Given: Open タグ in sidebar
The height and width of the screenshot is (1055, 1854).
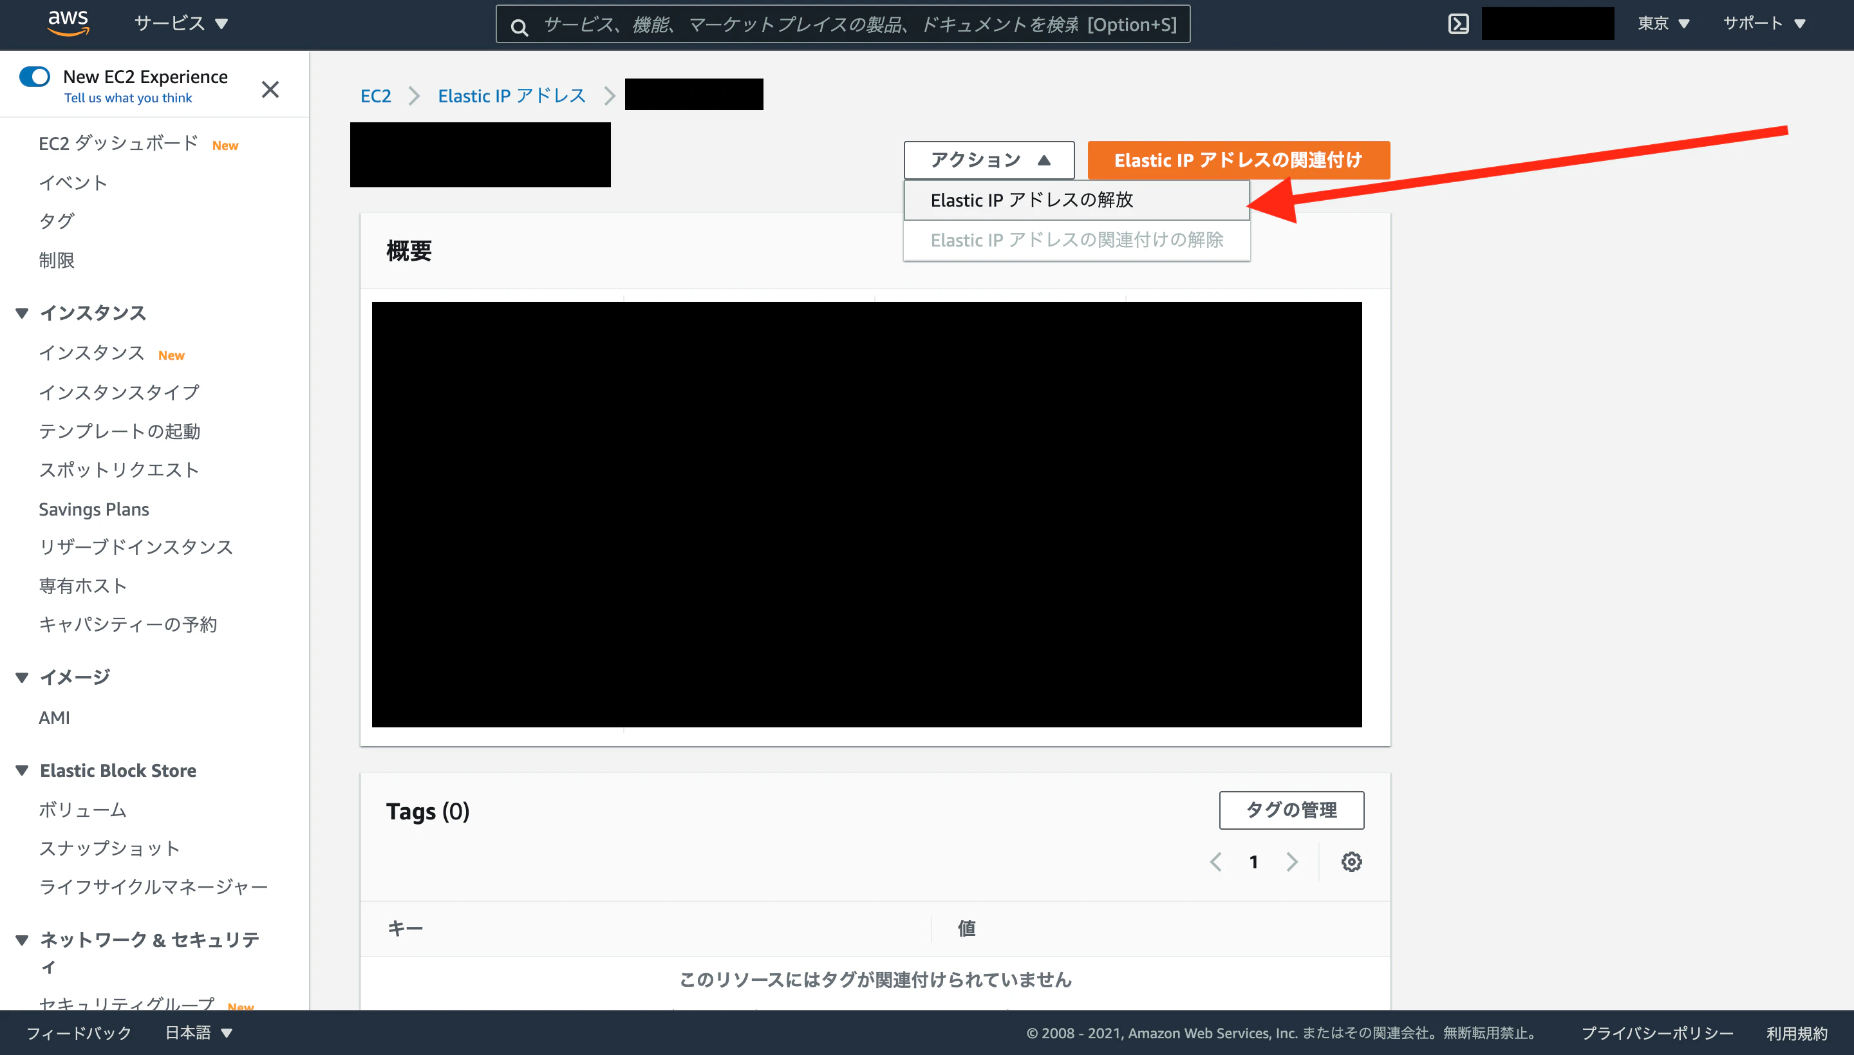Looking at the screenshot, I should click(x=57, y=221).
